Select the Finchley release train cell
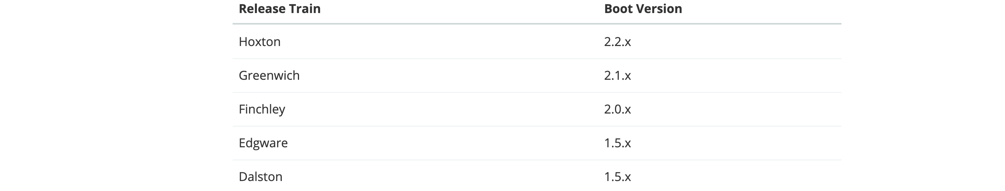 [x=262, y=109]
